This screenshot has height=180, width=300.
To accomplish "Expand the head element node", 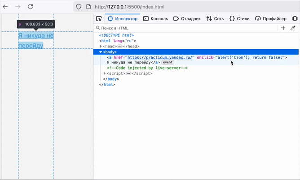I will (x=101, y=46).
